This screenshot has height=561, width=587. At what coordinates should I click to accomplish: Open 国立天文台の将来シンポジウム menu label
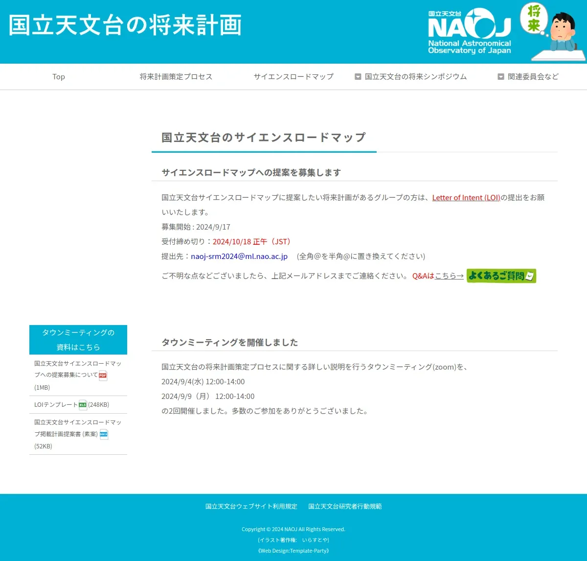click(x=416, y=77)
